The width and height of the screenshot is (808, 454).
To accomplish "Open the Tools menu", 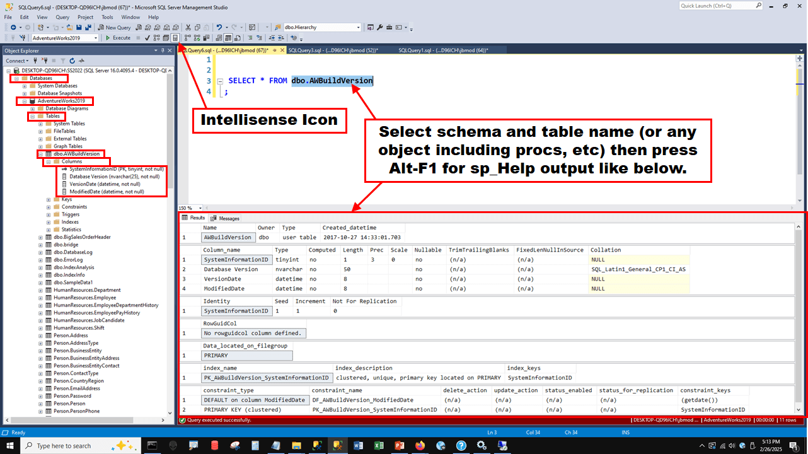I will pos(107,17).
